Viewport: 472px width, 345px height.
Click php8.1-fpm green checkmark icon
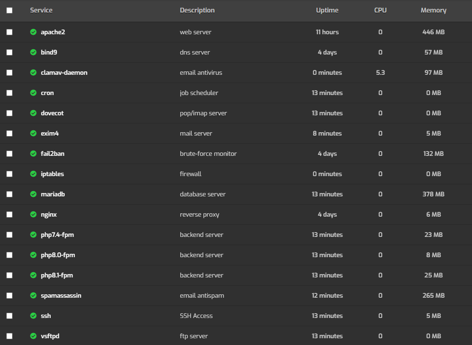[x=33, y=276]
